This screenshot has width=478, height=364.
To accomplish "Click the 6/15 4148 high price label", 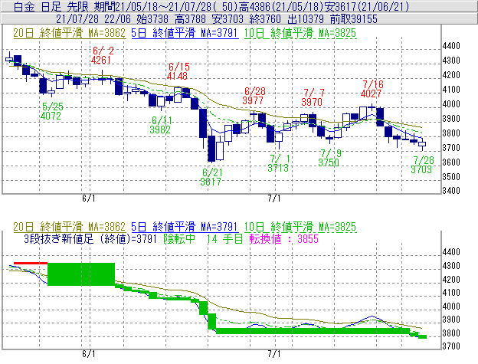I will pyautogui.click(x=178, y=71).
